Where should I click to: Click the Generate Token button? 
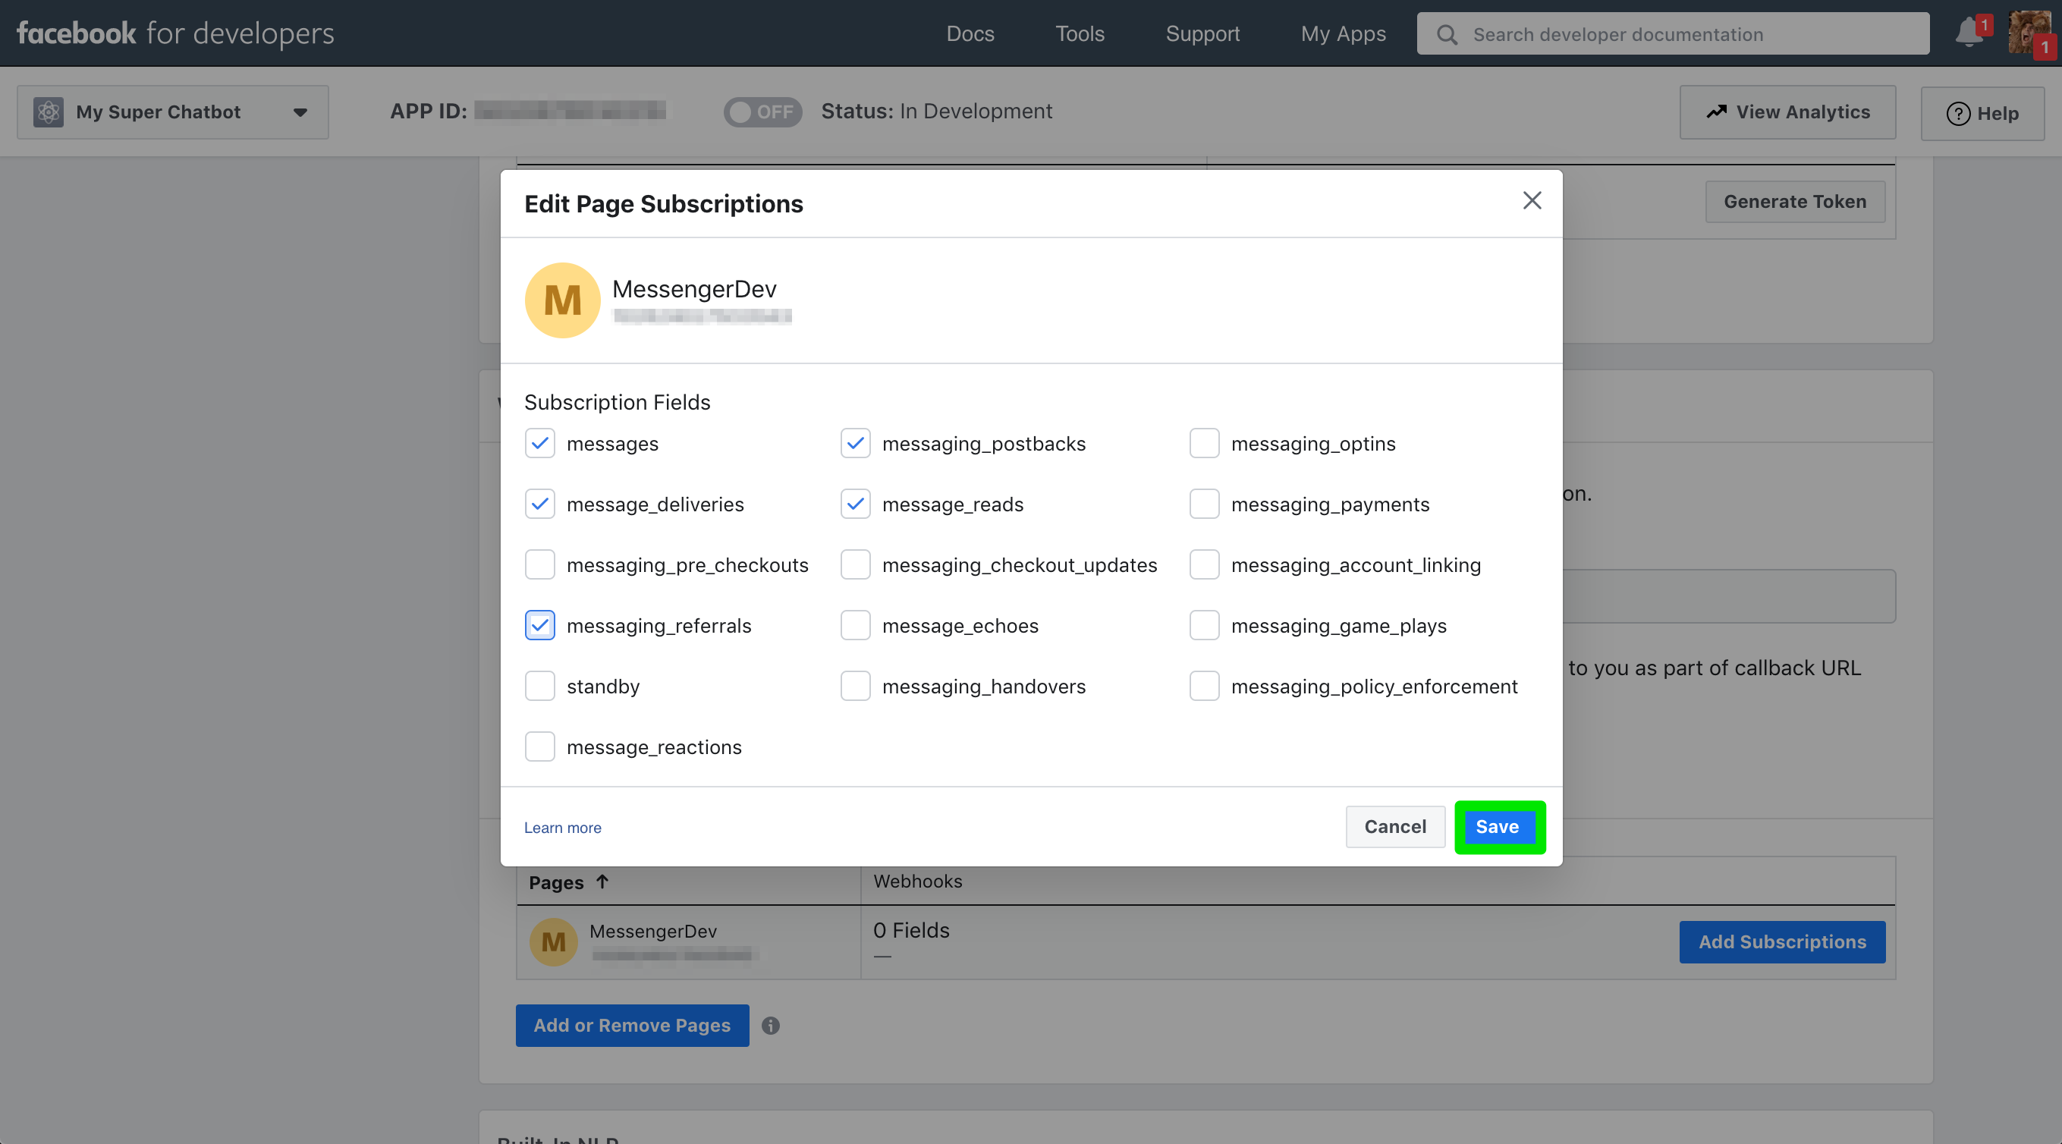click(1795, 202)
